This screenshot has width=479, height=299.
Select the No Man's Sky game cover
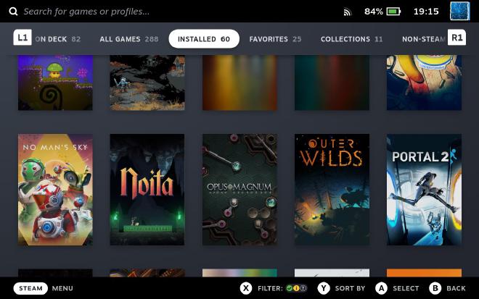point(55,190)
